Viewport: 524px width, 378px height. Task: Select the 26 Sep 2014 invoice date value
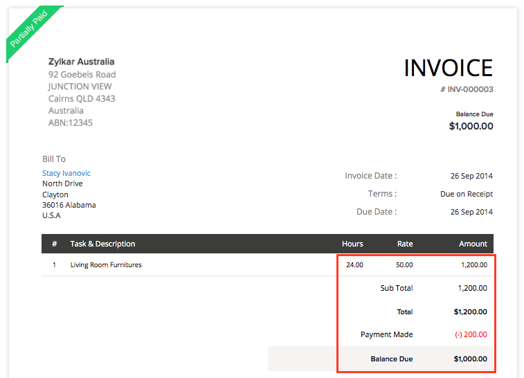tap(471, 176)
